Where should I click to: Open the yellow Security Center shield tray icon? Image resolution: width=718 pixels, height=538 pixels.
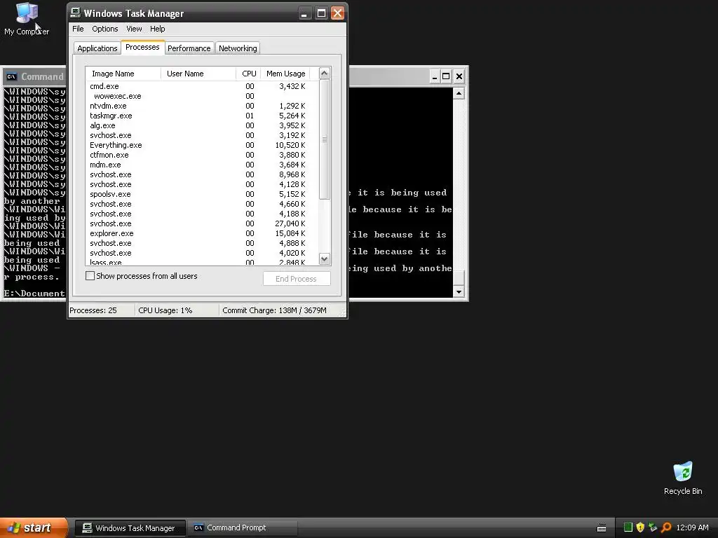click(640, 527)
